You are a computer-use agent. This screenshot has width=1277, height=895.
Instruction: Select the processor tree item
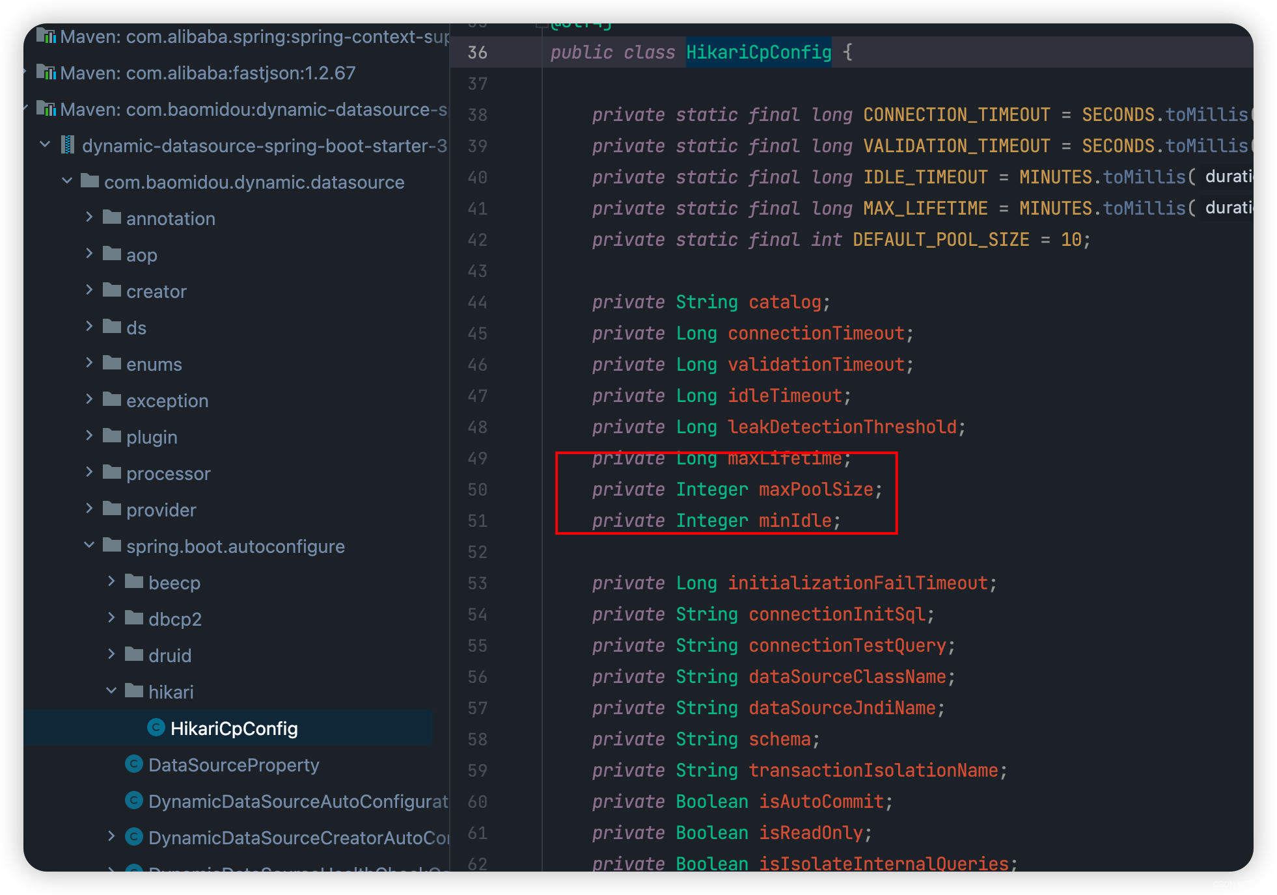pyautogui.click(x=169, y=474)
